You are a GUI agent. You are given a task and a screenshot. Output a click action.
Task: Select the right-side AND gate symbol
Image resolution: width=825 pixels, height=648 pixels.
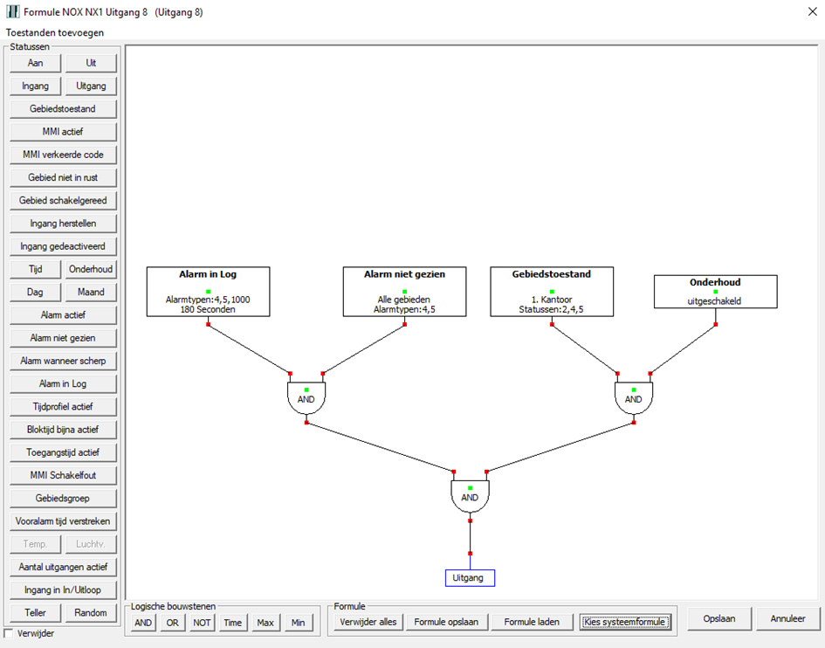tap(633, 398)
